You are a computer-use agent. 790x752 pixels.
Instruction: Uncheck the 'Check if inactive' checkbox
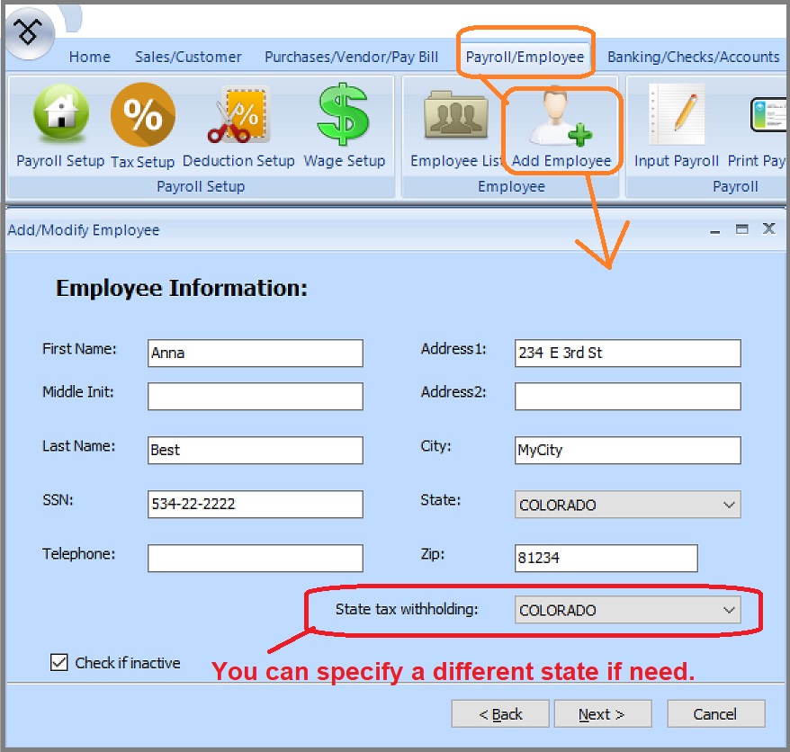click(x=59, y=663)
